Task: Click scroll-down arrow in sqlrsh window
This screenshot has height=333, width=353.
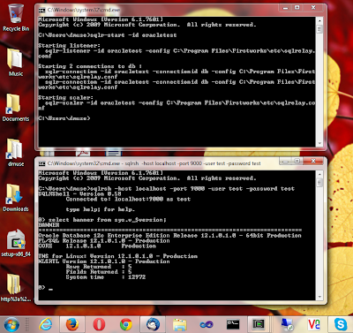Action: pos(319,297)
